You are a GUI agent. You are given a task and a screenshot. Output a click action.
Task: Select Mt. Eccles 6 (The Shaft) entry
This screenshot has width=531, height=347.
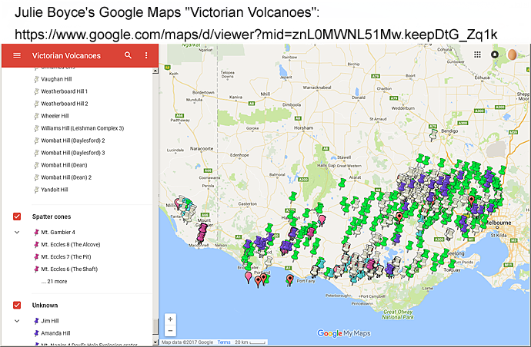tap(69, 269)
